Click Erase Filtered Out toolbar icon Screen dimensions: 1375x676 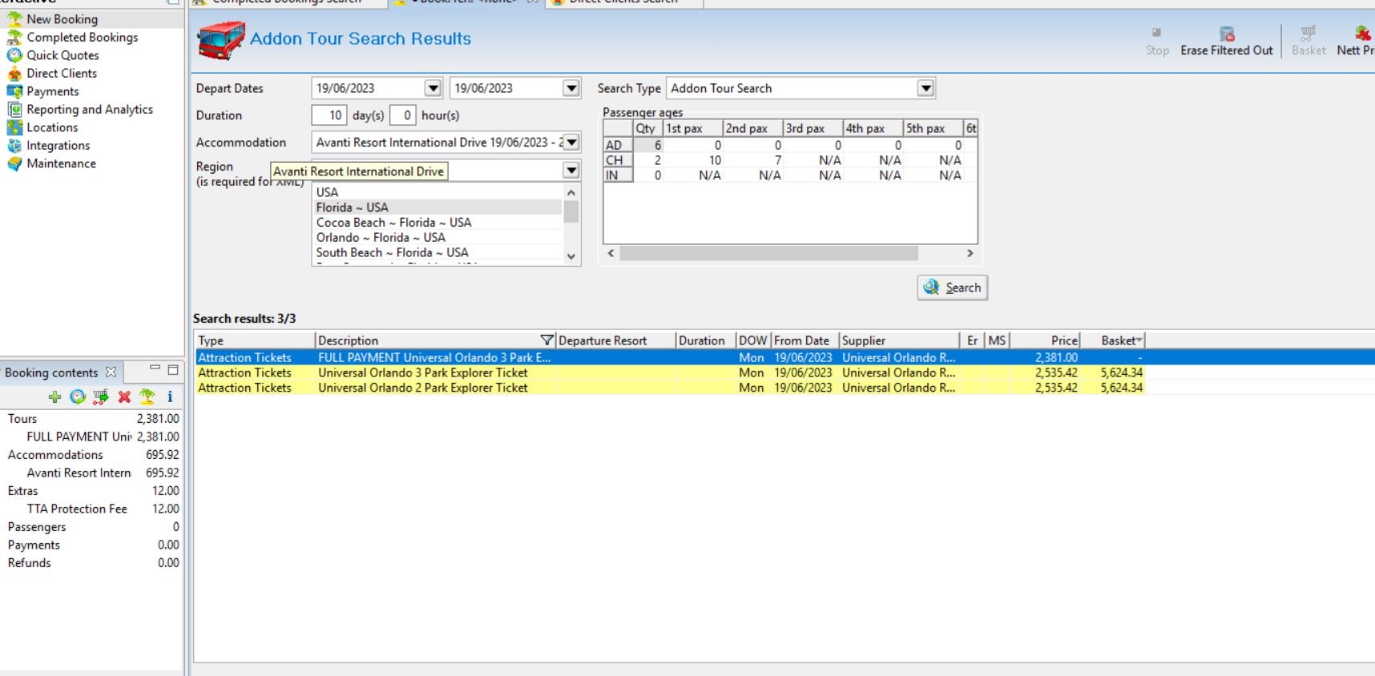(1226, 34)
